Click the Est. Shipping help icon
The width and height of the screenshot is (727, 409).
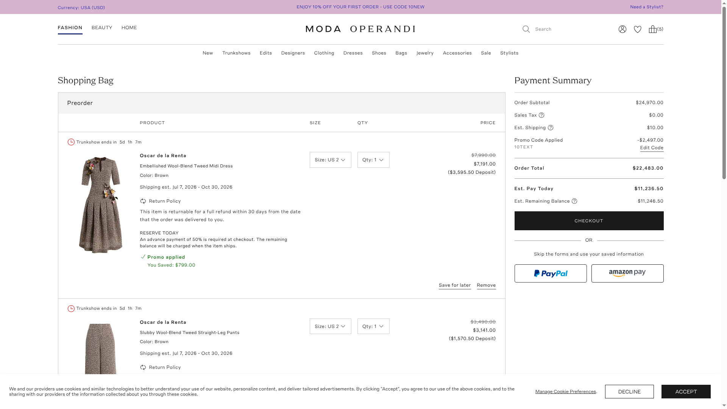click(551, 128)
